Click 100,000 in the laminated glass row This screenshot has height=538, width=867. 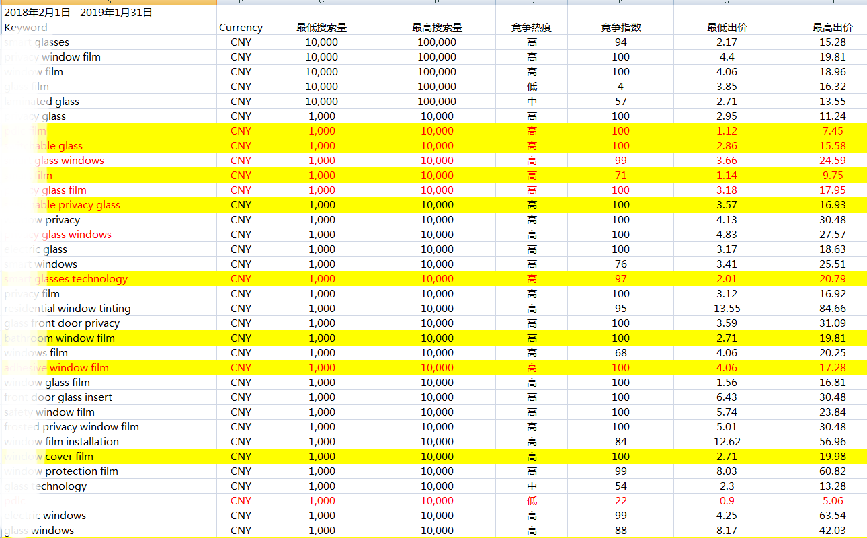(x=437, y=102)
